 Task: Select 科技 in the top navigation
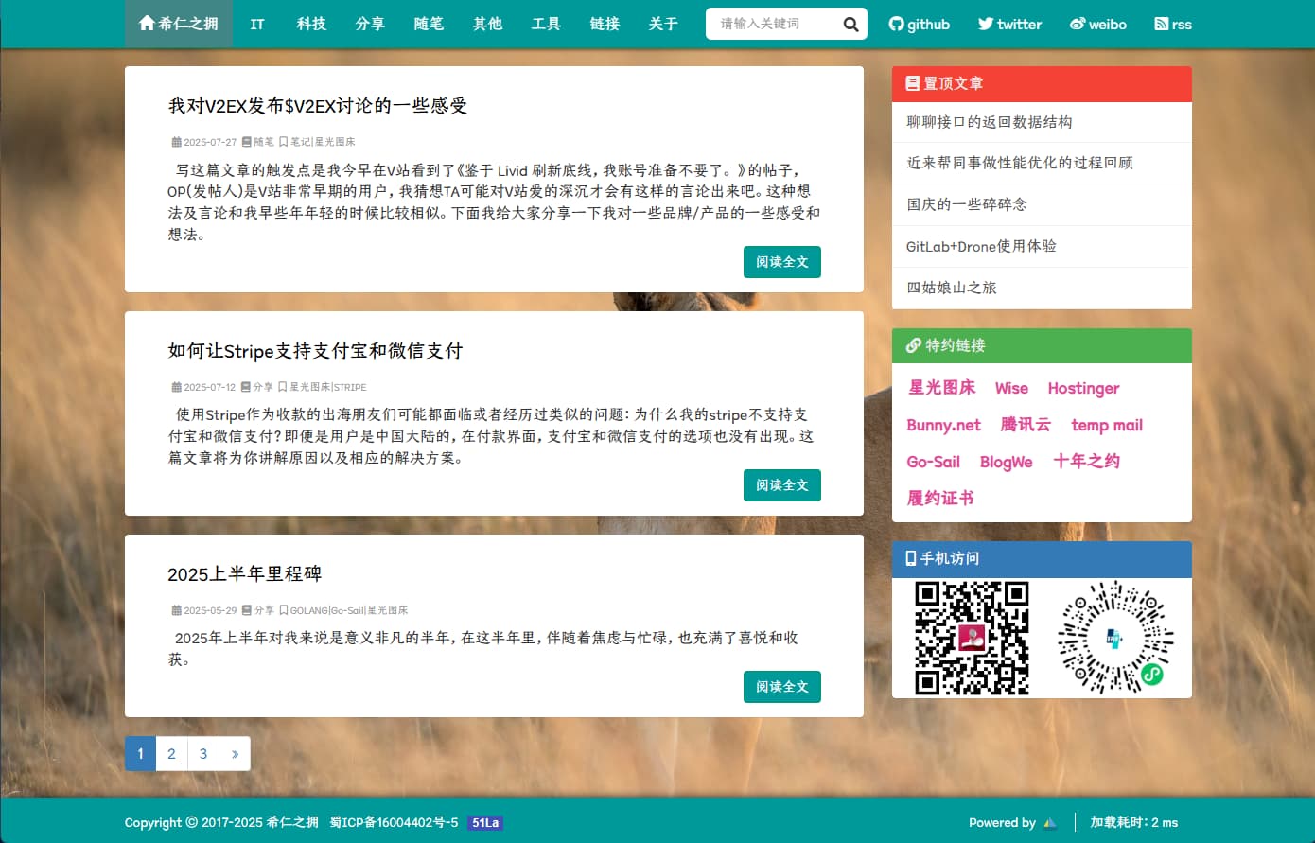[x=311, y=24]
